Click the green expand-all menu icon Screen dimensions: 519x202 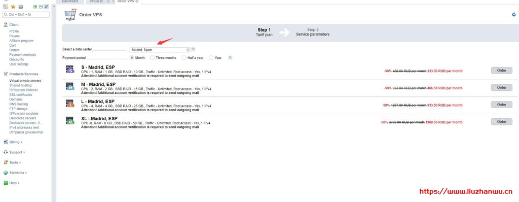coord(35,7)
